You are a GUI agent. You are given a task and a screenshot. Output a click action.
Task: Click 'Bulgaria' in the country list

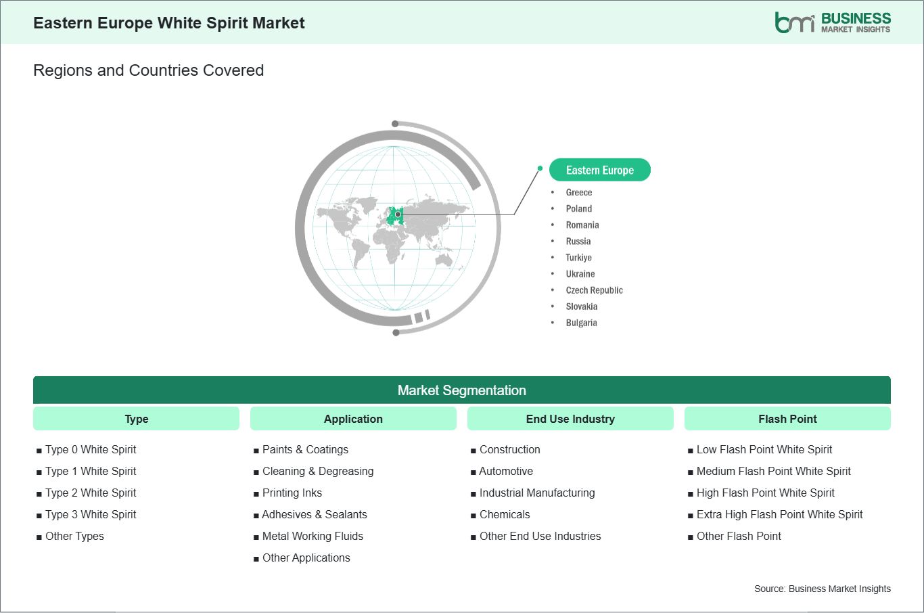pos(582,323)
